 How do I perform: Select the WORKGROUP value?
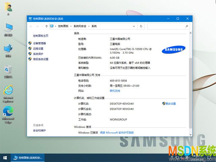[118, 119]
